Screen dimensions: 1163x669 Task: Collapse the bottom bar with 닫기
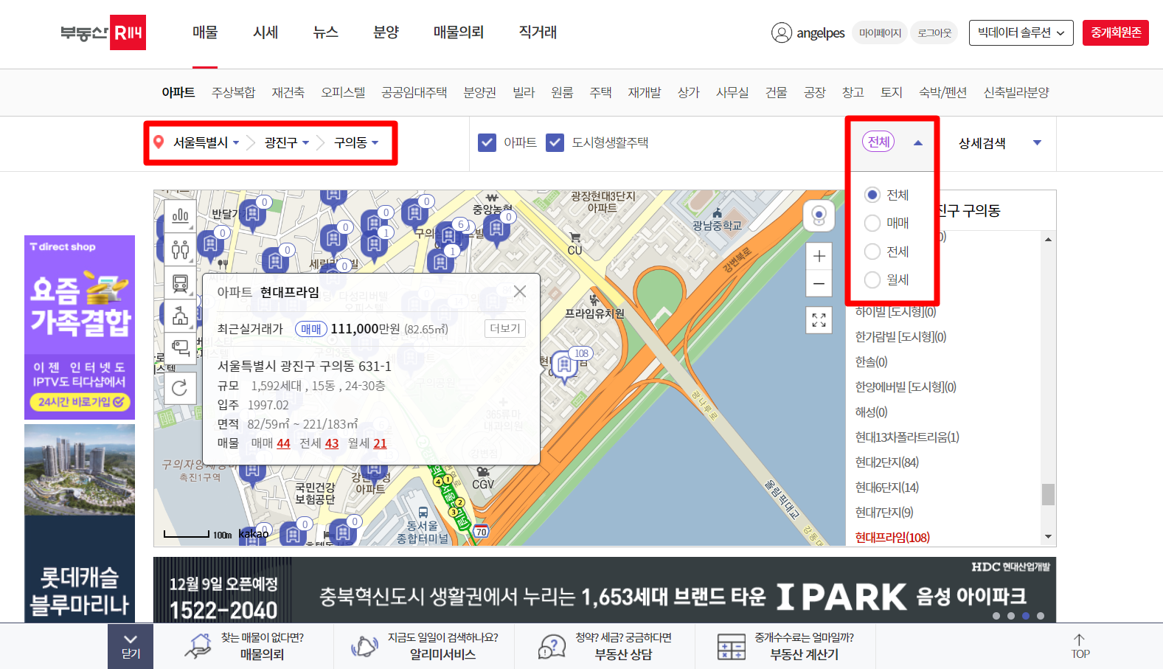point(131,646)
